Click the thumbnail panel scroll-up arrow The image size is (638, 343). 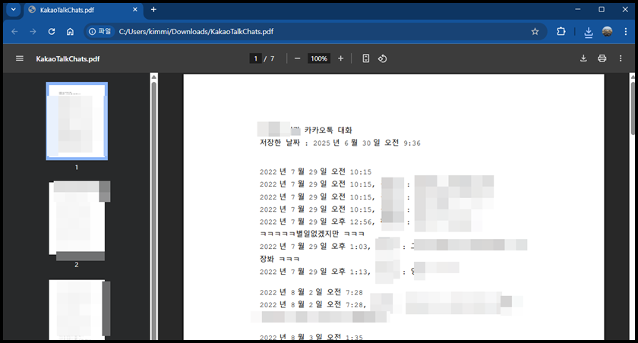[153, 77]
